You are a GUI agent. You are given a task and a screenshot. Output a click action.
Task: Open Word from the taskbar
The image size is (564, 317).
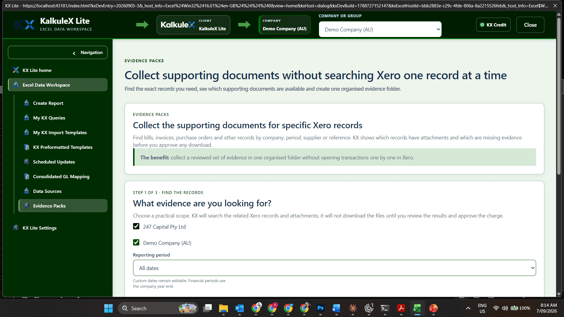coord(336,308)
